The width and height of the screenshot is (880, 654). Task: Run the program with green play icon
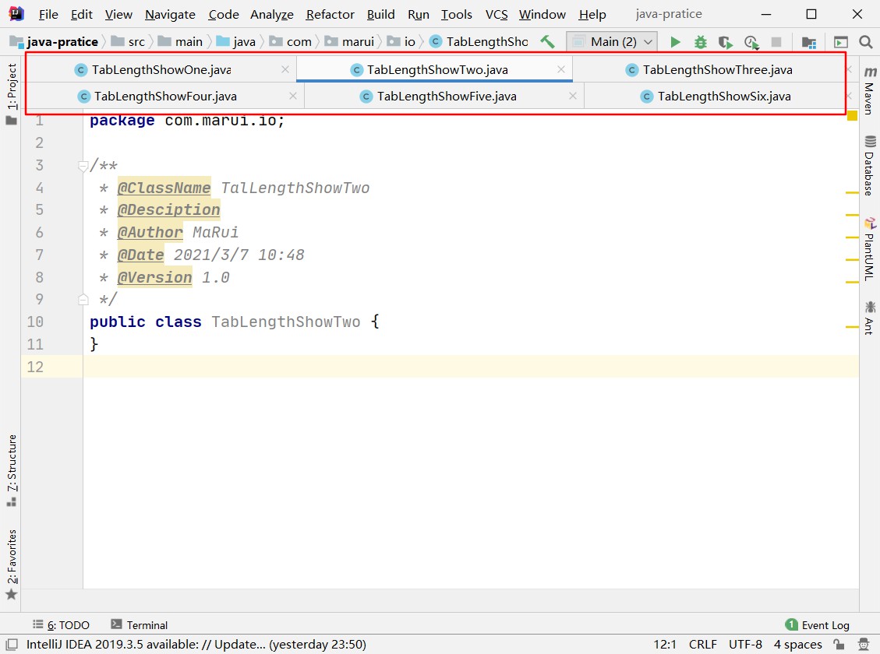click(675, 42)
